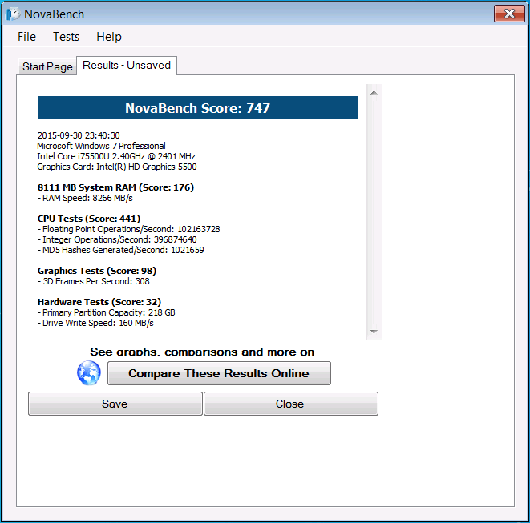The image size is (530, 523).
Task: Click the results scrollbar down arrow
Action: click(x=374, y=332)
